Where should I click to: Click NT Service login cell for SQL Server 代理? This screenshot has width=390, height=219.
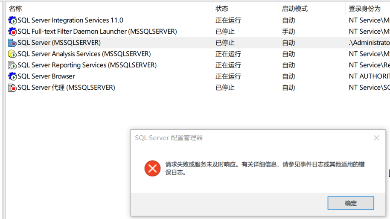[370, 88]
